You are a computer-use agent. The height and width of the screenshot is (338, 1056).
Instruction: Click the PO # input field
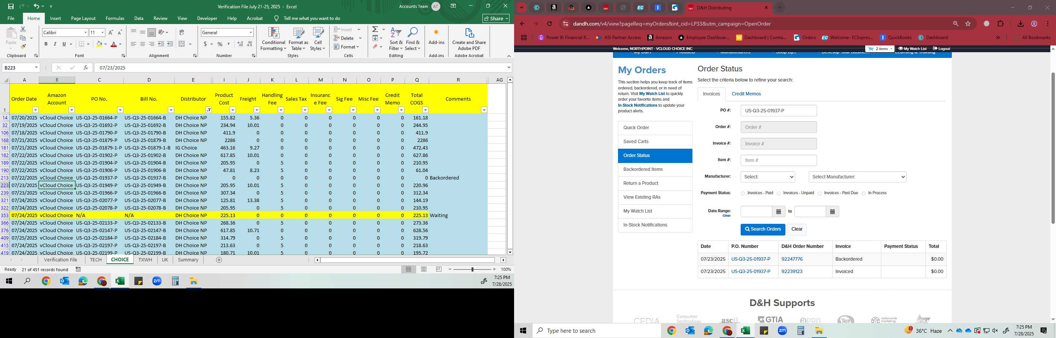pyautogui.click(x=779, y=110)
